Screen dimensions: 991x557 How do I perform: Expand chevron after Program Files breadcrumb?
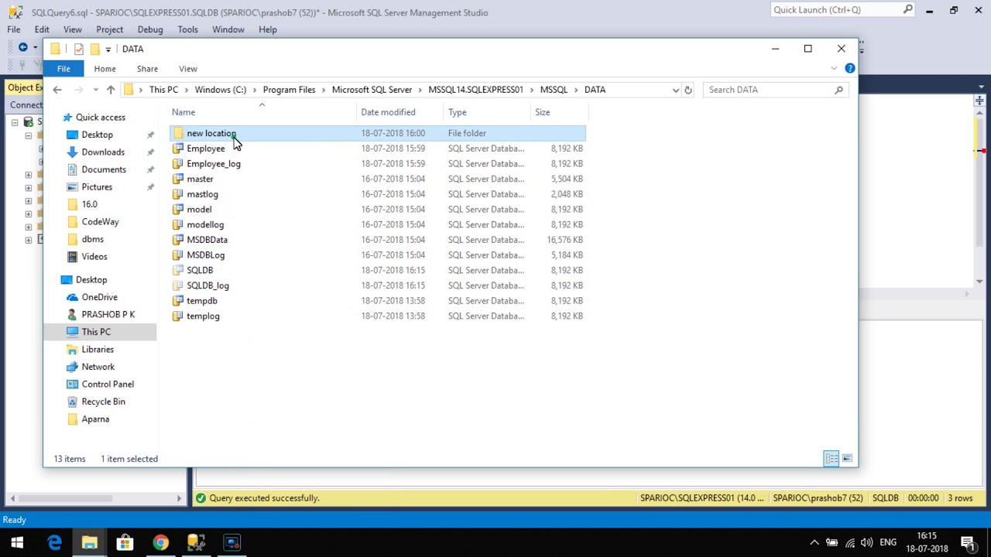[324, 90]
